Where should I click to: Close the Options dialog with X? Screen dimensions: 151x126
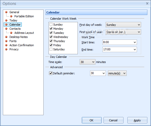pos(147,4)
